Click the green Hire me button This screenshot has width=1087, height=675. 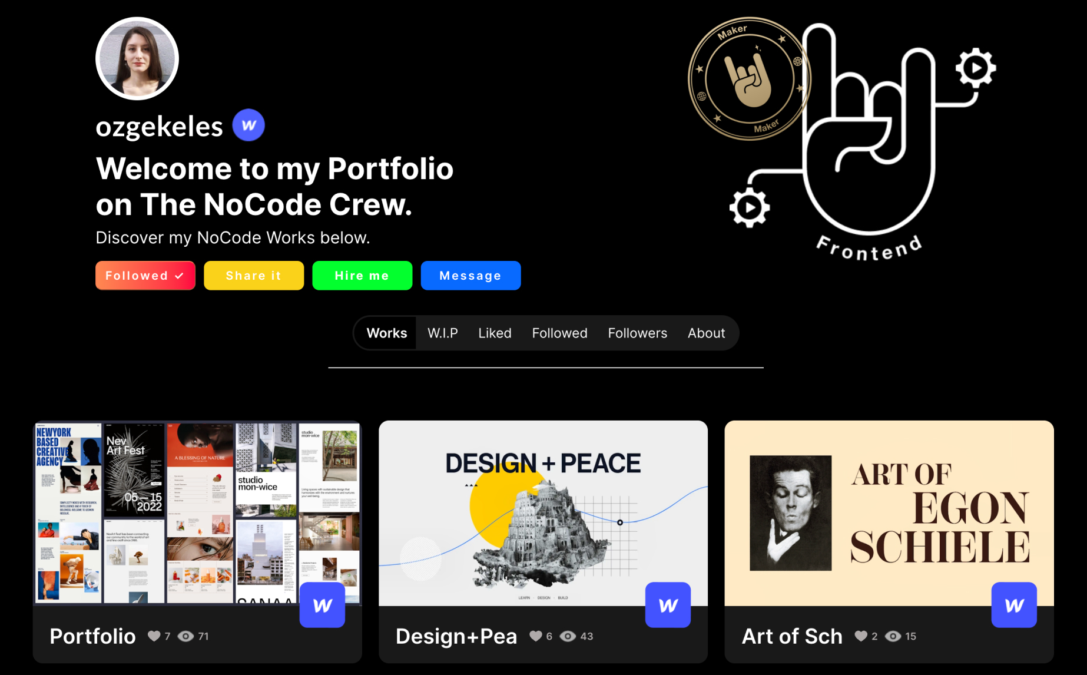(362, 276)
